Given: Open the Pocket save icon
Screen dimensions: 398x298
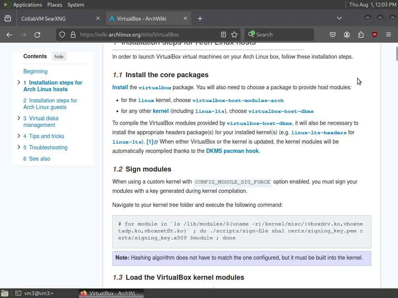Looking at the screenshot, I should click(x=333, y=35).
